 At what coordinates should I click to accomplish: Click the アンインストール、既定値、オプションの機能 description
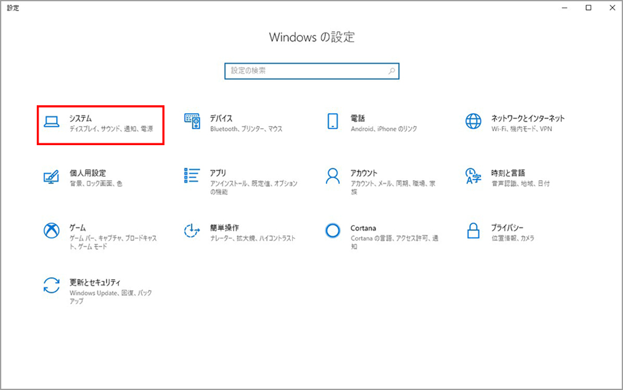[x=254, y=188]
